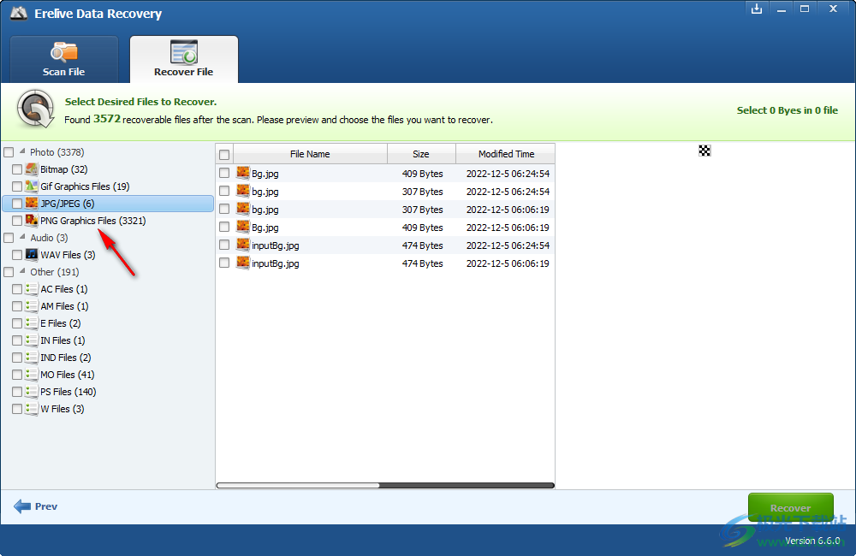Select the W Files (3) tree item
Image resolution: width=856 pixels, height=556 pixels.
tap(62, 409)
